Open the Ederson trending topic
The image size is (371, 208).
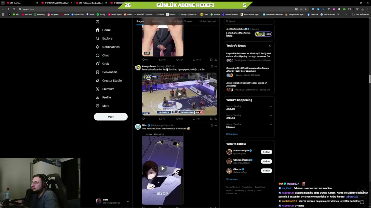coord(231,127)
